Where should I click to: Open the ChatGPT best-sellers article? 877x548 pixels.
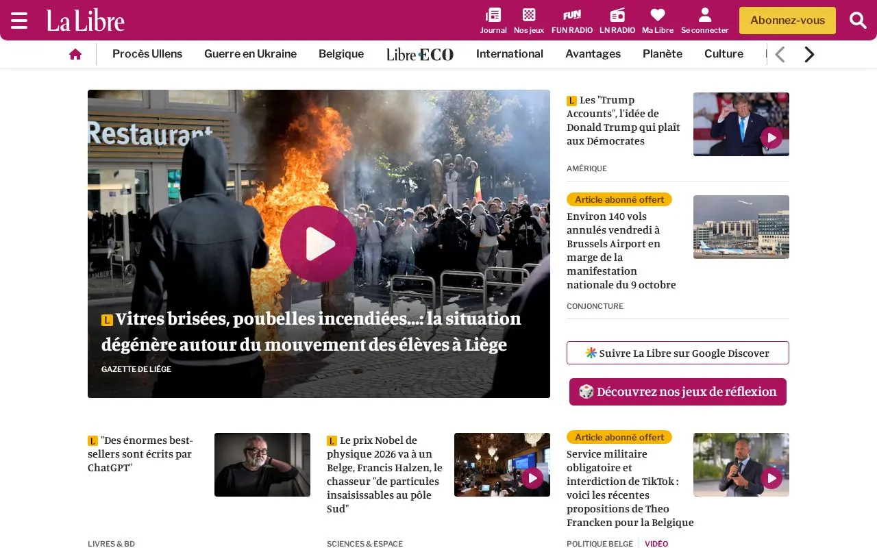(x=141, y=453)
